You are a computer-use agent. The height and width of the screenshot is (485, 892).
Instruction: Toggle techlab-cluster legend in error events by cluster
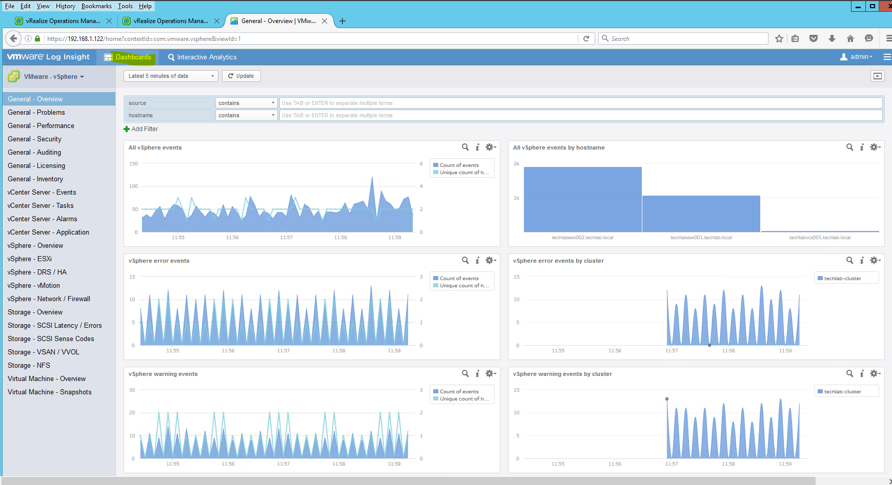coord(840,278)
